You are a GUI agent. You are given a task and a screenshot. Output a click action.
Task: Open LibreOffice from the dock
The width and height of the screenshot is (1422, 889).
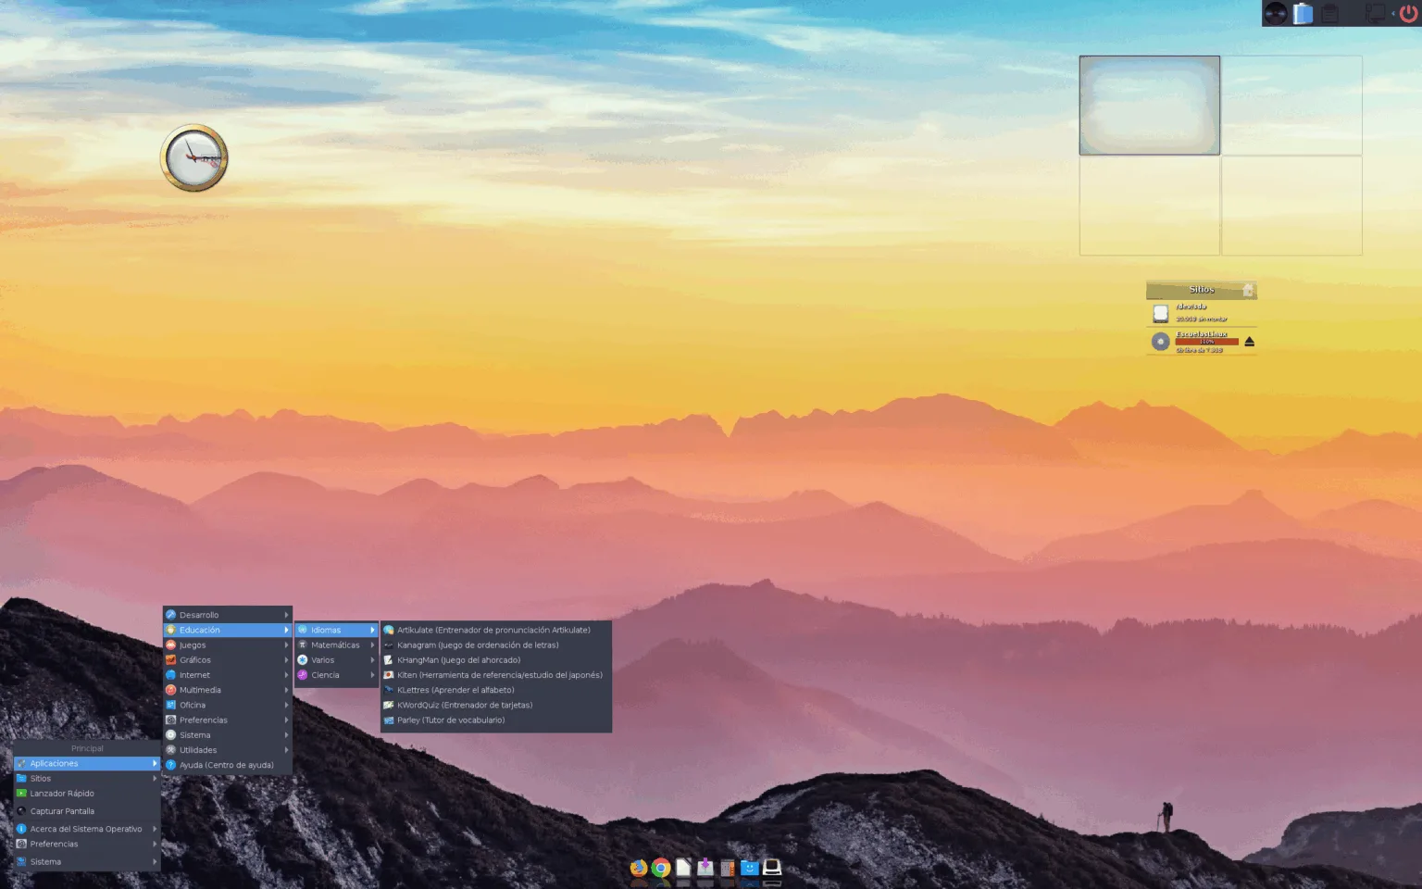pyautogui.click(x=682, y=868)
